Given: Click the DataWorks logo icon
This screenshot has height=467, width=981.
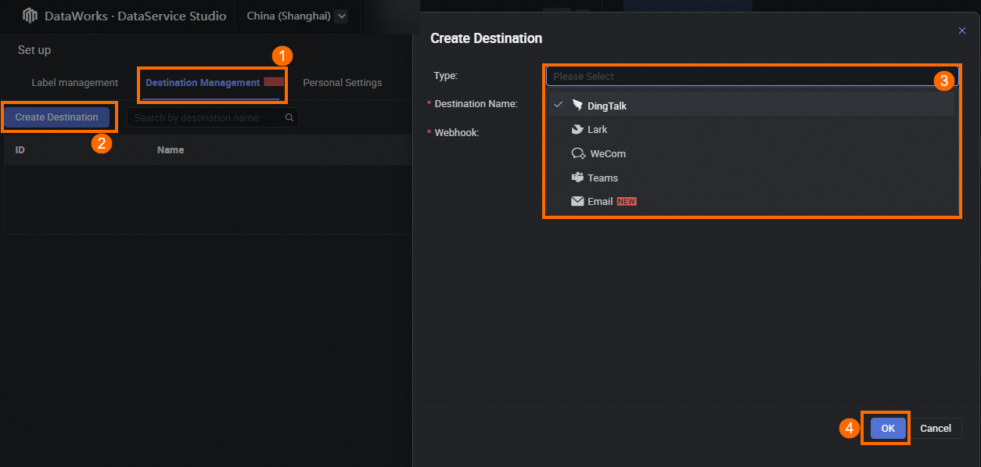Looking at the screenshot, I should 30,16.
